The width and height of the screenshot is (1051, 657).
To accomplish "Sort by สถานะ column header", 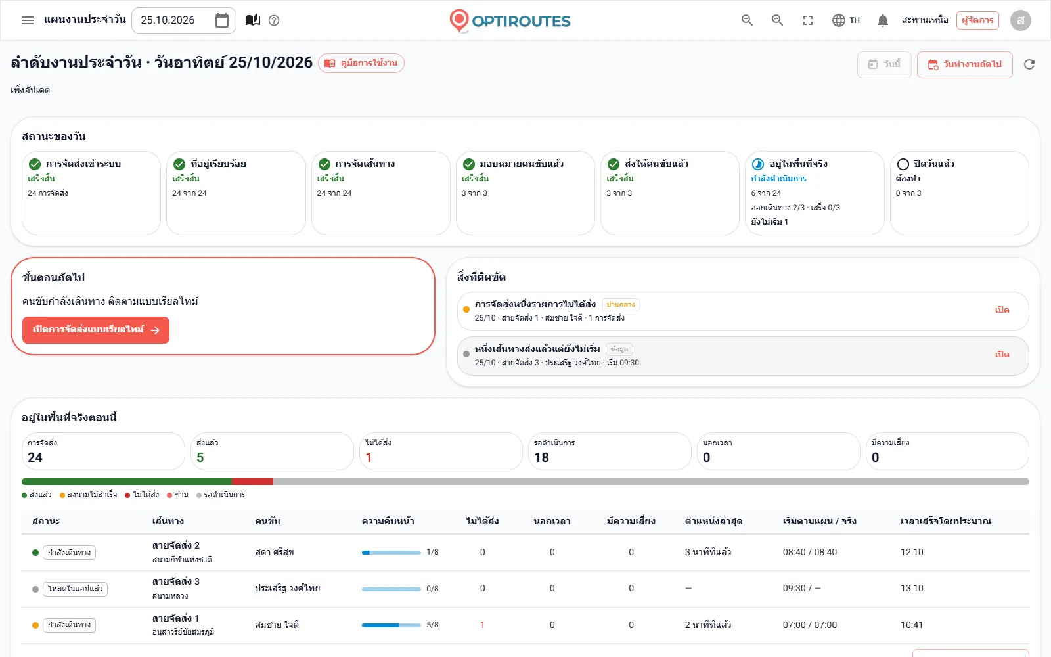I will (46, 522).
